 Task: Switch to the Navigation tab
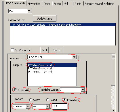coord(34,3)
